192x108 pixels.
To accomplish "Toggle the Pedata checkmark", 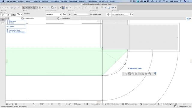I will 24,14.
